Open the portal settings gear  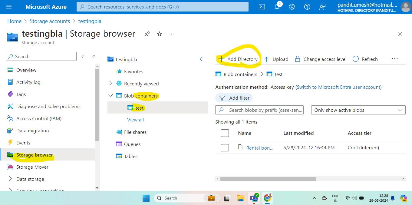pos(292,6)
